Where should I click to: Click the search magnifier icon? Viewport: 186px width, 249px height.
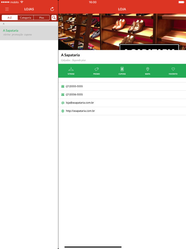(x=54, y=18)
